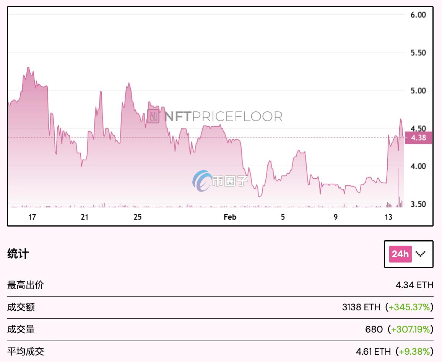442x362 pixels.
Task: Click the 4.38 current price label
Action: pyautogui.click(x=418, y=138)
